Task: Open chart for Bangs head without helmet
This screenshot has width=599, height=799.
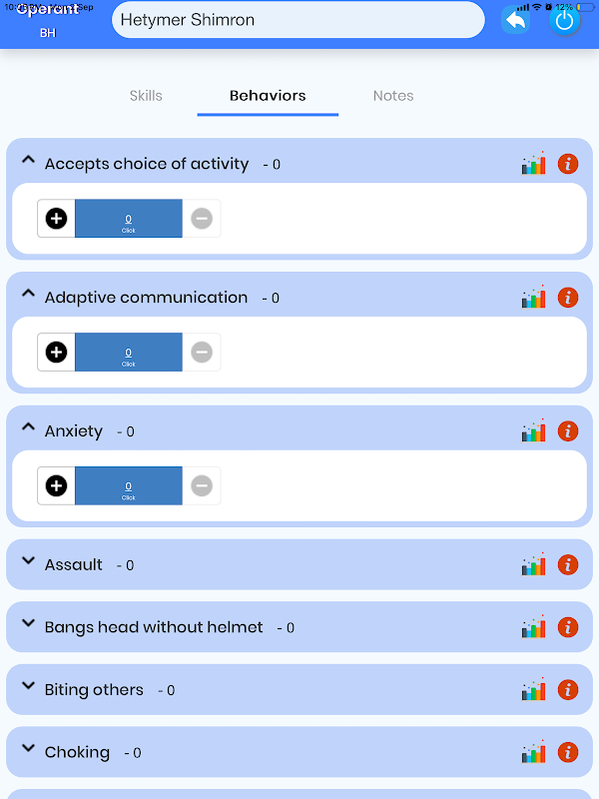Action: 533,627
